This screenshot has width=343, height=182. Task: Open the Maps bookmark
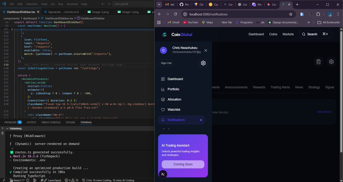coord(207,22)
